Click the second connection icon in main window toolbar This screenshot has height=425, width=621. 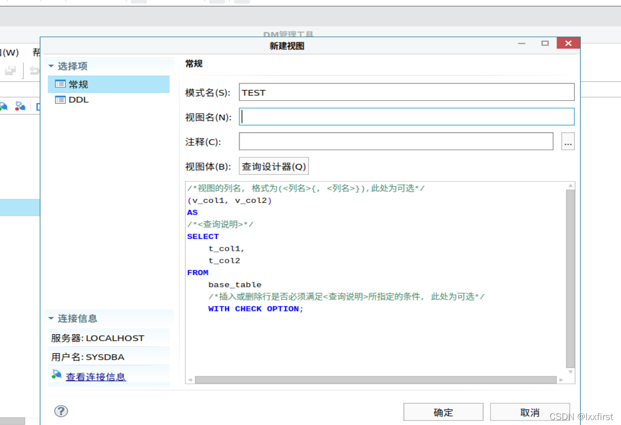(x=20, y=106)
